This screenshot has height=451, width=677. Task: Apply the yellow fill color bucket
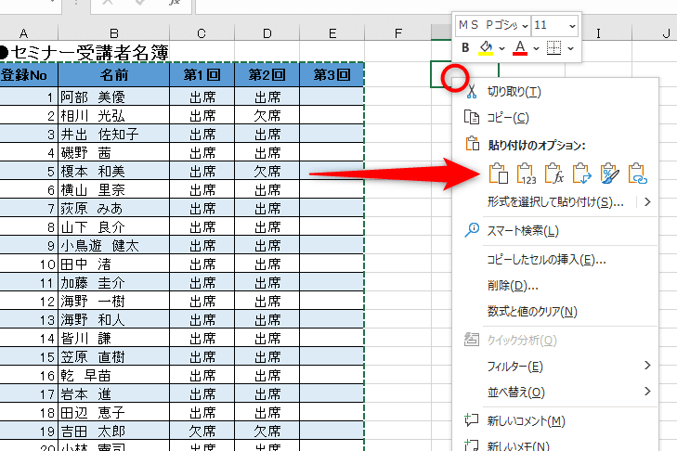485,47
